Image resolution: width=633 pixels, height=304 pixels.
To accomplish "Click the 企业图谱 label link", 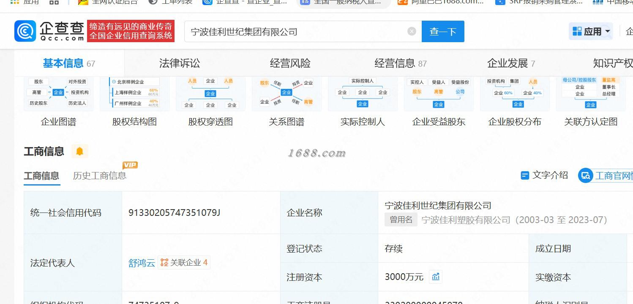I will (58, 122).
